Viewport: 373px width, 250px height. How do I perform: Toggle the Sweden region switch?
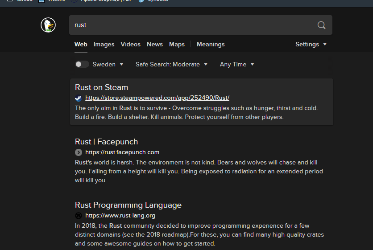coord(82,64)
